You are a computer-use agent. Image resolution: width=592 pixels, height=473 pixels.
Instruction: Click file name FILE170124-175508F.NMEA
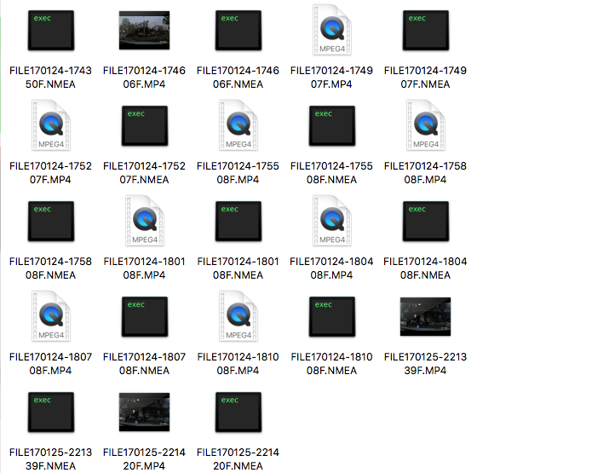[x=331, y=173]
